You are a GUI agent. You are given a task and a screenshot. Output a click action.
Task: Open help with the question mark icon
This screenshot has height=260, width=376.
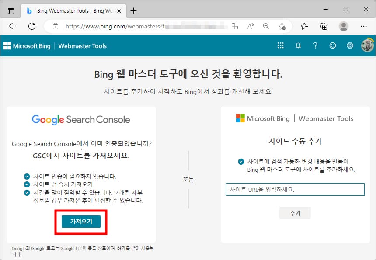pyautogui.click(x=315, y=45)
